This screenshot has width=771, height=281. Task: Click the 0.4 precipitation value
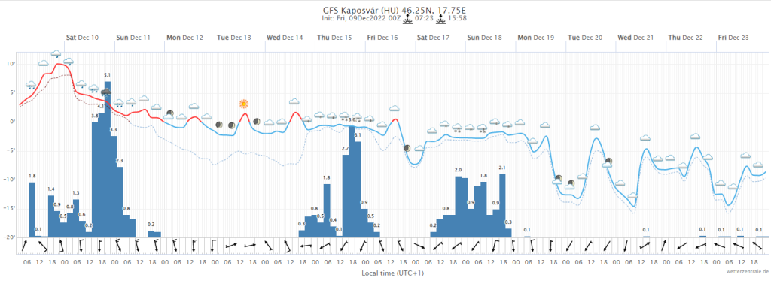tap(333, 219)
